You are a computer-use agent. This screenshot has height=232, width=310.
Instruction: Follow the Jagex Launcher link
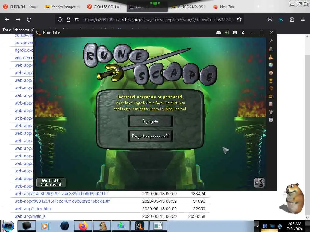(x=162, y=109)
